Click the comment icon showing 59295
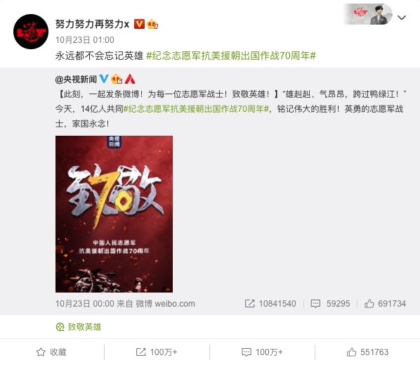 tap(315, 304)
